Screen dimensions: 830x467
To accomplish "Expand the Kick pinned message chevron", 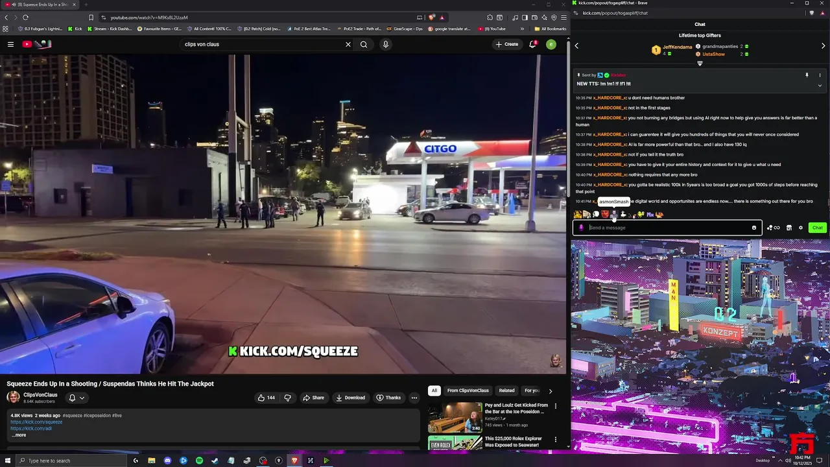I will 820,85.
